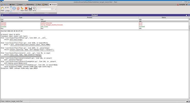Image resolution: width=190 pixels, height=103 pixels.
Task: Switch to the Flair tab
Action: pos(12,5)
